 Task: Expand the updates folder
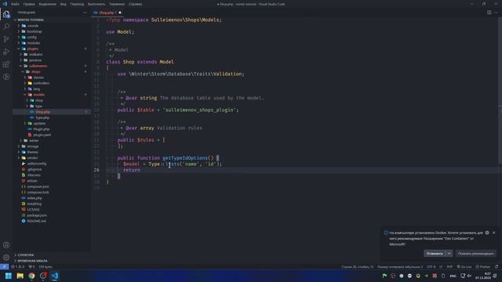click(x=39, y=124)
